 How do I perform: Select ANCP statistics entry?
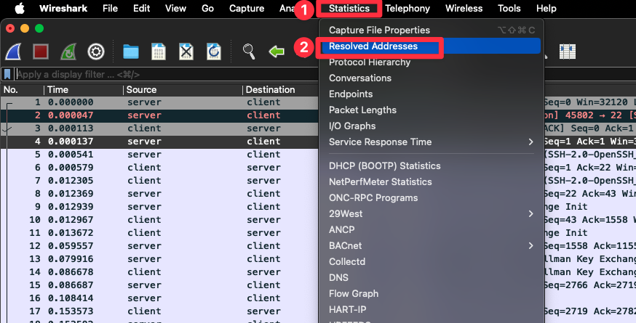(432, 230)
